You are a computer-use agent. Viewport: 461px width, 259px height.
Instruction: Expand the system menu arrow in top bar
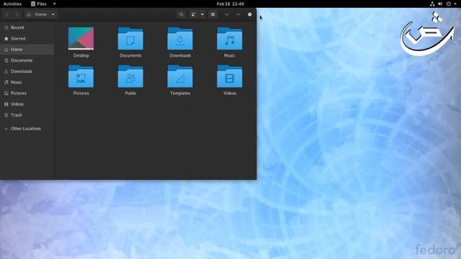coord(455,4)
